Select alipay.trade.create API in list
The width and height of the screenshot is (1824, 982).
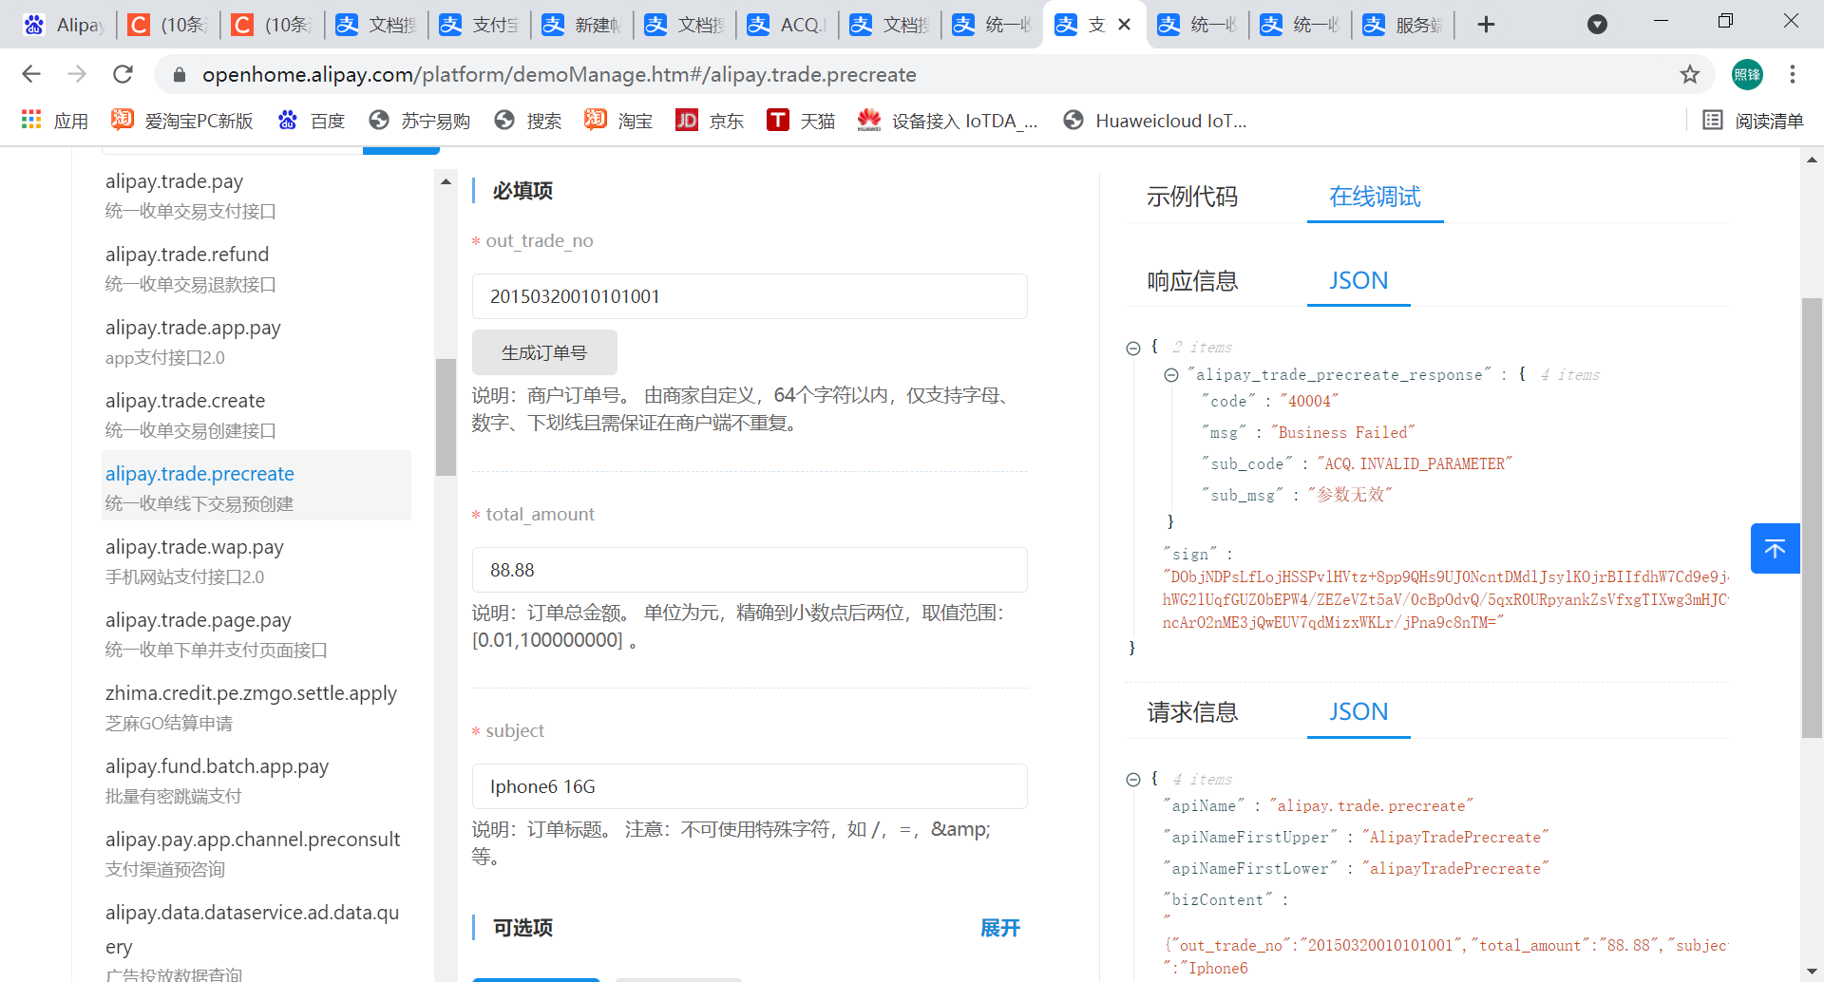coord(256,415)
